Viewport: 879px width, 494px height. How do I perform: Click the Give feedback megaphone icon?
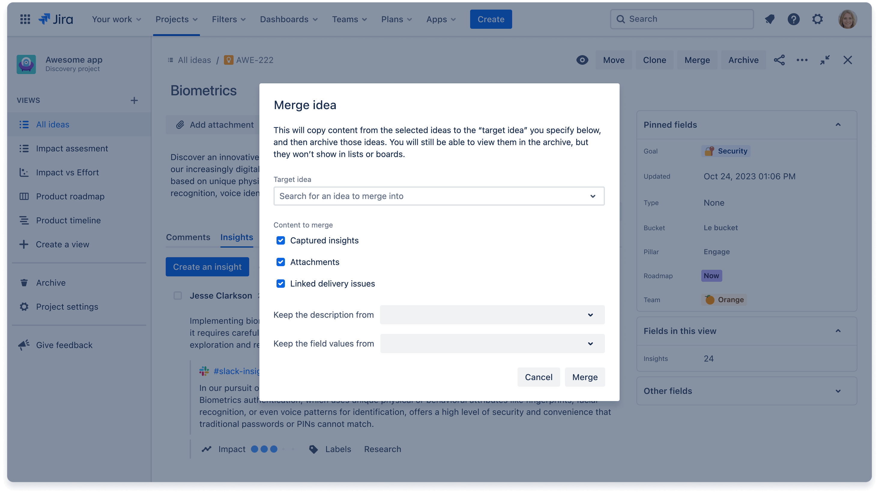(x=24, y=345)
